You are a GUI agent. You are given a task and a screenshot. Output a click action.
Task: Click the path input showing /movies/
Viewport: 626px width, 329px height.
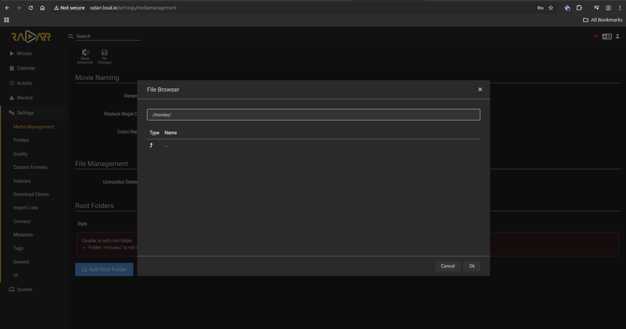(x=313, y=115)
